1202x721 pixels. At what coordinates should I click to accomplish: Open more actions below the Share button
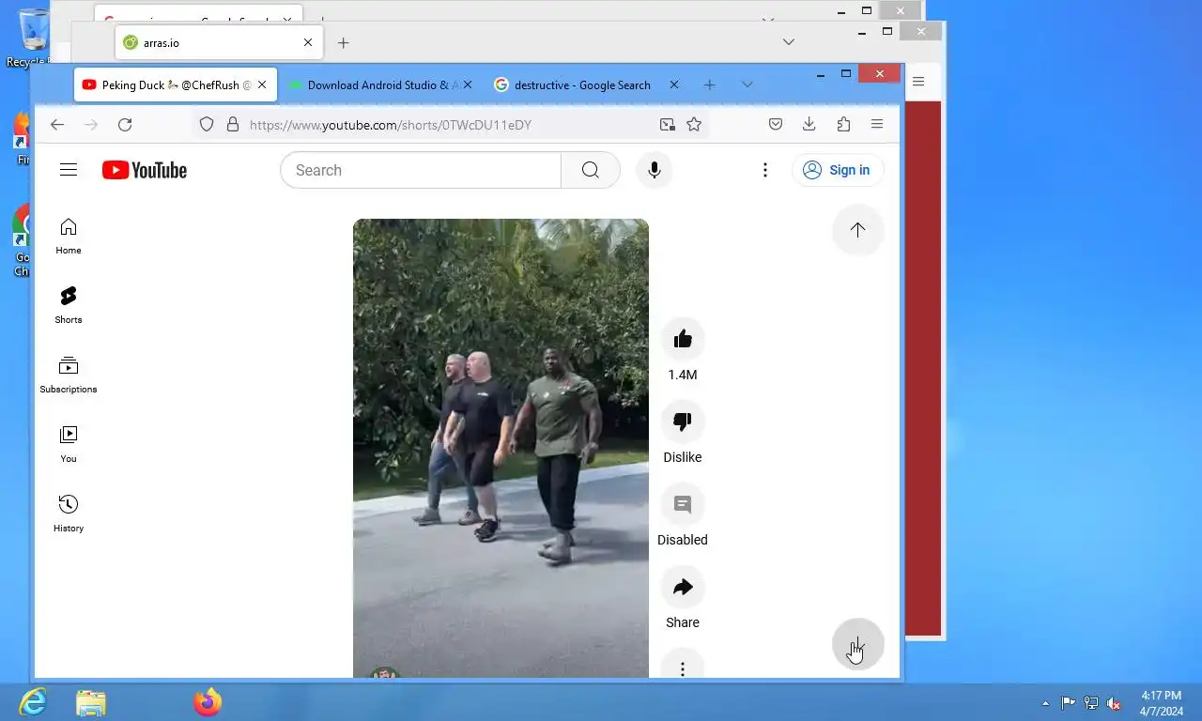[683, 667]
